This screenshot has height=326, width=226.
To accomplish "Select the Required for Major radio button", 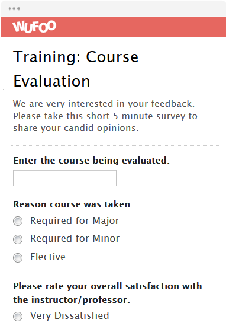I will click(x=18, y=221).
